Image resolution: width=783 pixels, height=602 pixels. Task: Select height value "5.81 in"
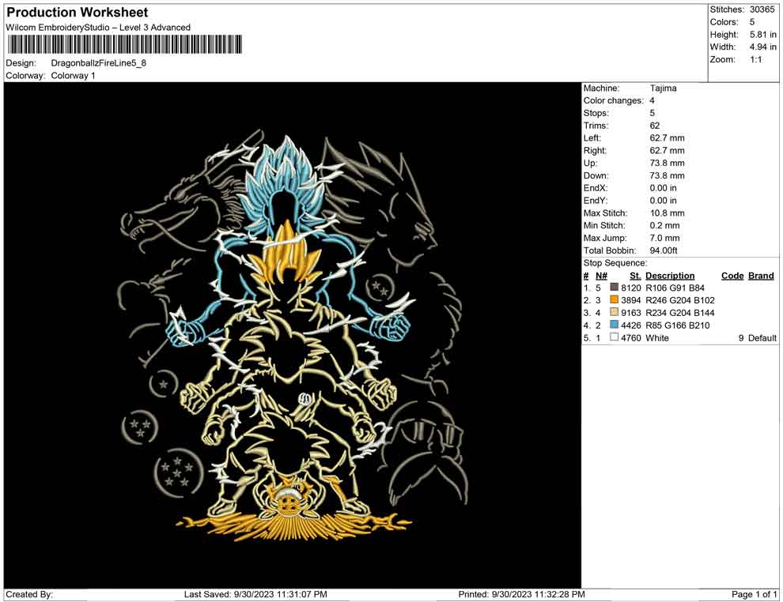coord(763,35)
